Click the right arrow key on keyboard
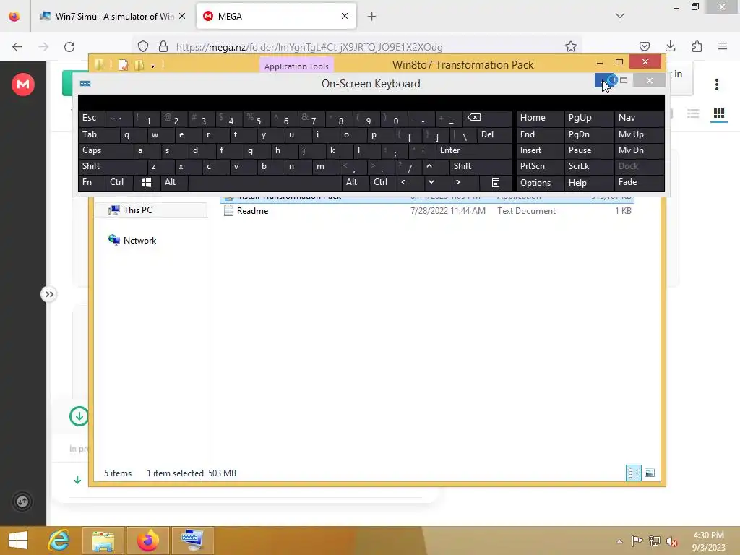Viewport: 740px width, 555px height. pos(457,182)
